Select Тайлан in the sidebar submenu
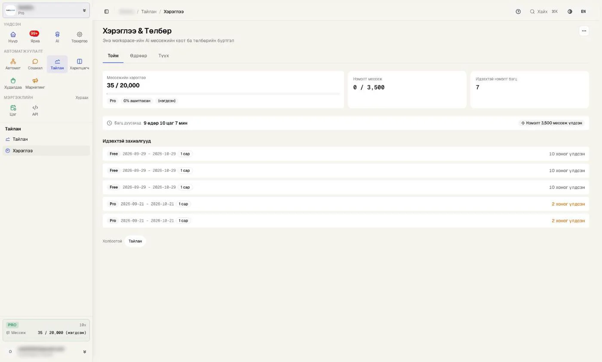Image resolution: width=602 pixels, height=362 pixels. tap(46, 139)
